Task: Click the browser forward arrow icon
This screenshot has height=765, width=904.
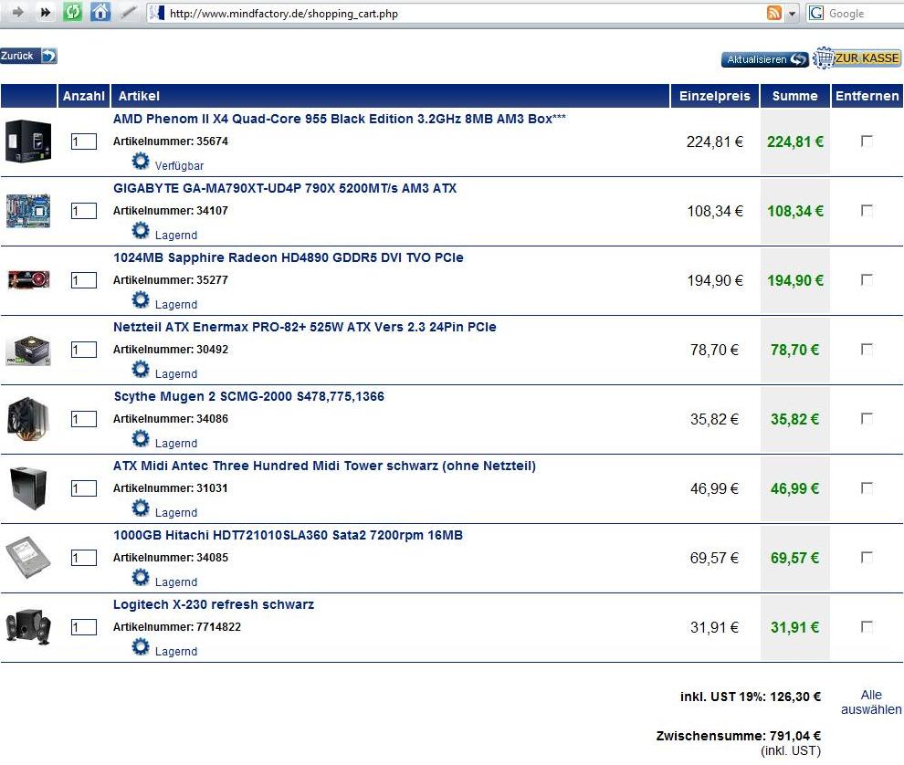Action: pos(18,12)
